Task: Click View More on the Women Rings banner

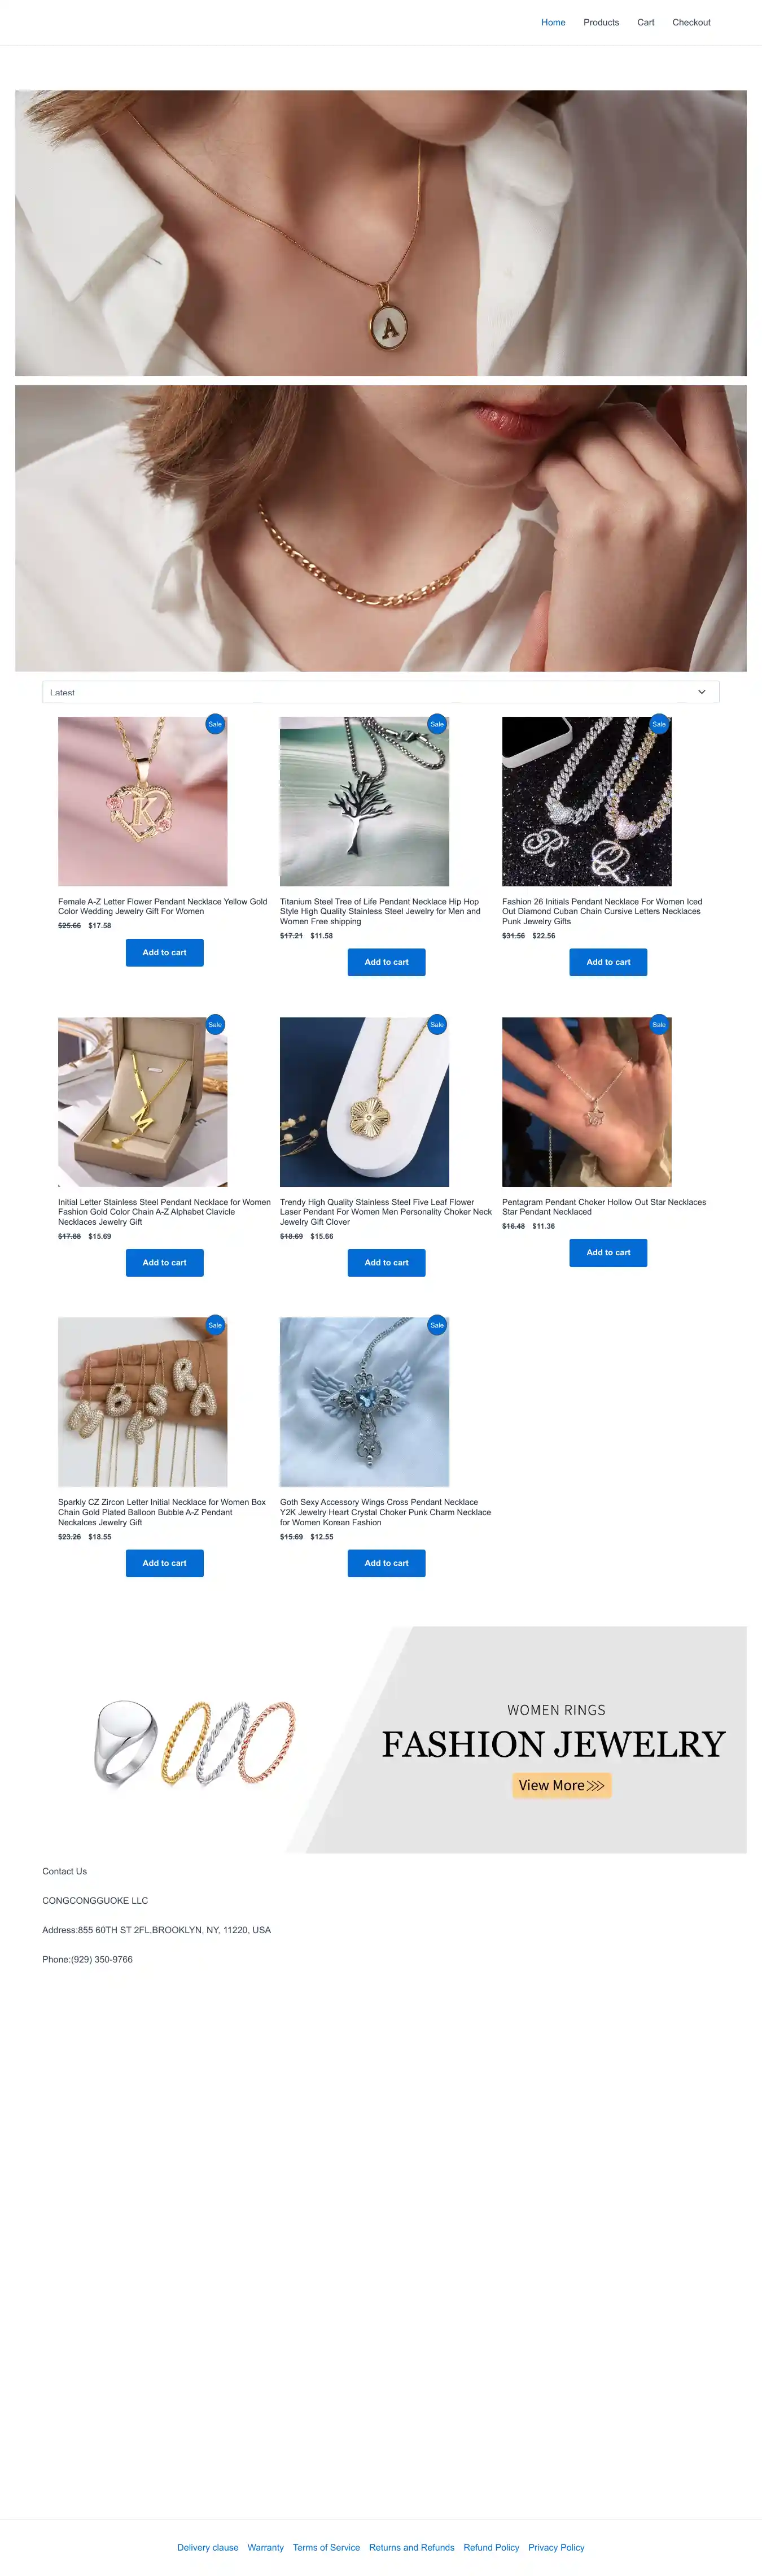Action: [561, 1785]
